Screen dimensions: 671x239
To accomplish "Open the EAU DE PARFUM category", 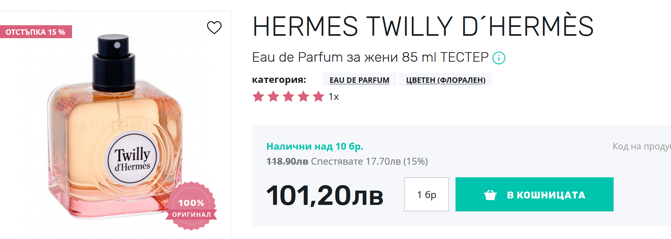I will click(x=359, y=80).
